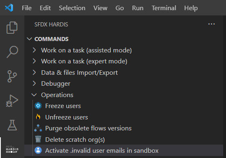Click the Visual Studio Code logo
This screenshot has width=226, height=158.
coord(9,8)
